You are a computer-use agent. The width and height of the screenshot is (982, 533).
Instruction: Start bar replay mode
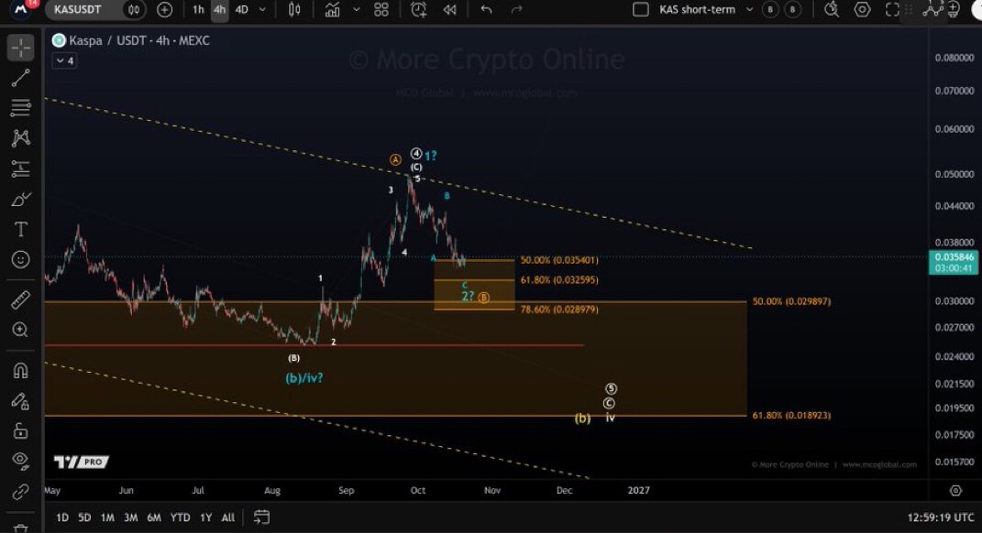click(449, 9)
